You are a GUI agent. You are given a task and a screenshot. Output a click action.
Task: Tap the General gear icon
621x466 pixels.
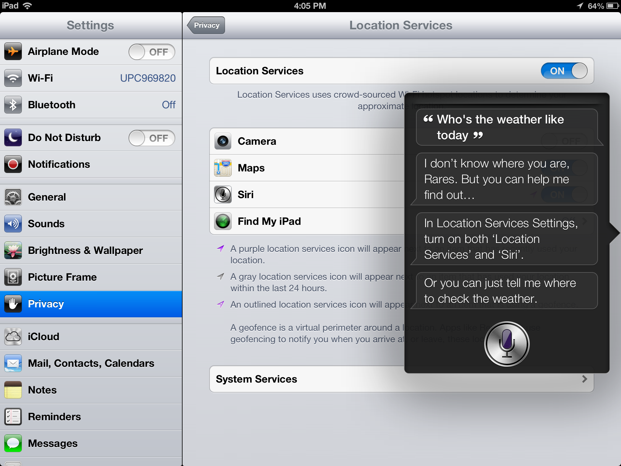click(13, 197)
